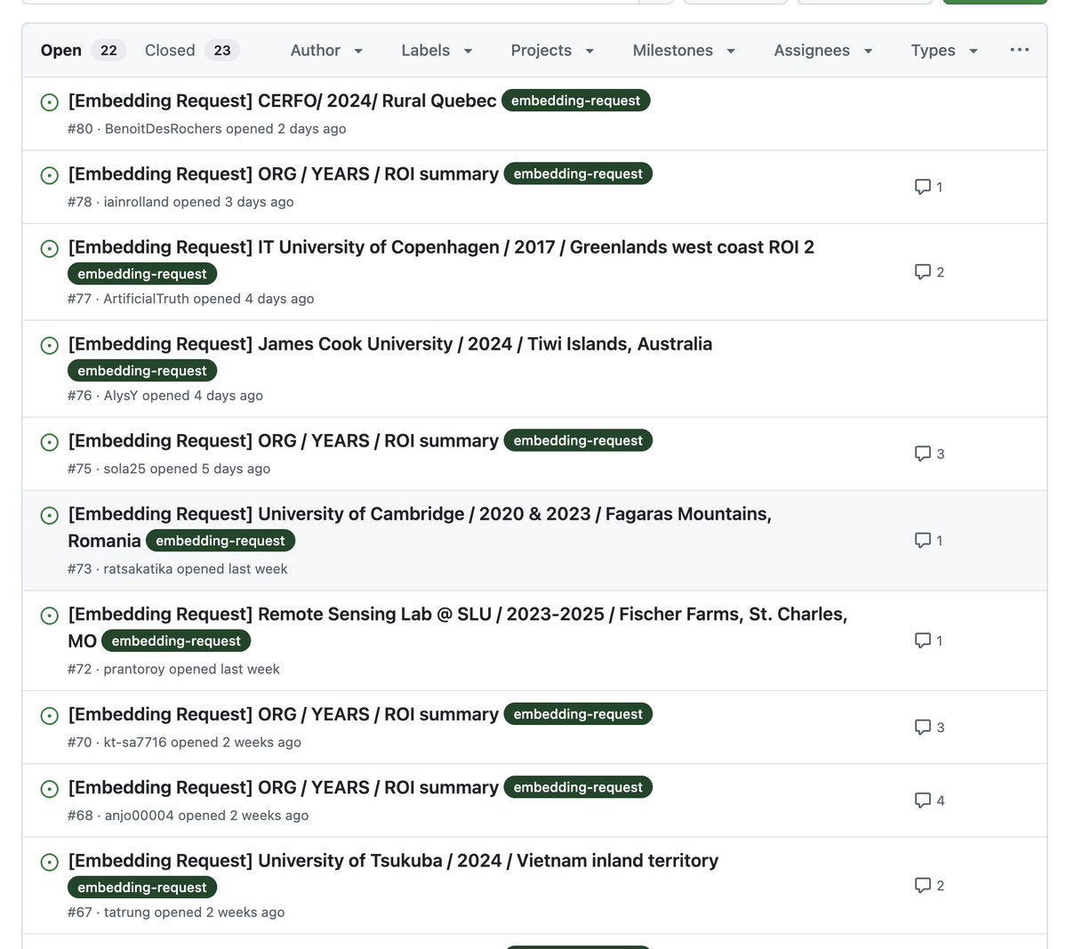This screenshot has width=1067, height=949.
Task: Expand the Projects filter dropdown
Action: tap(552, 51)
